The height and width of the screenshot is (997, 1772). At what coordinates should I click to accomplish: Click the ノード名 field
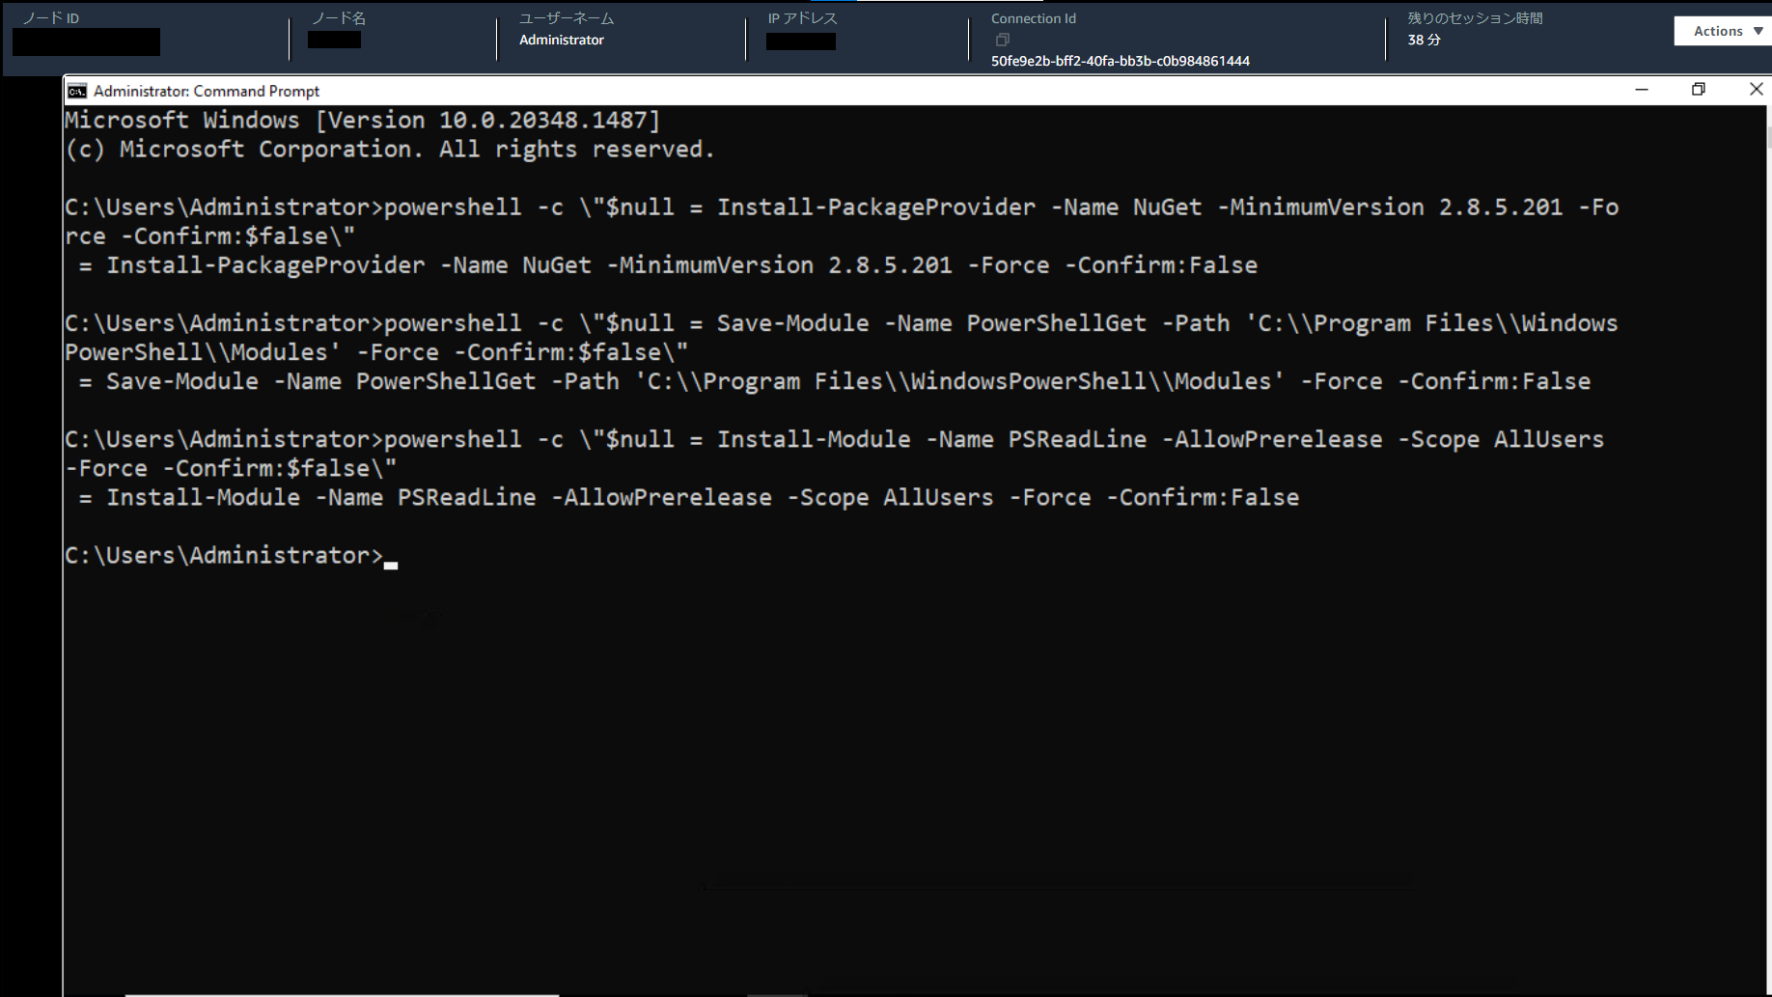[x=334, y=40]
